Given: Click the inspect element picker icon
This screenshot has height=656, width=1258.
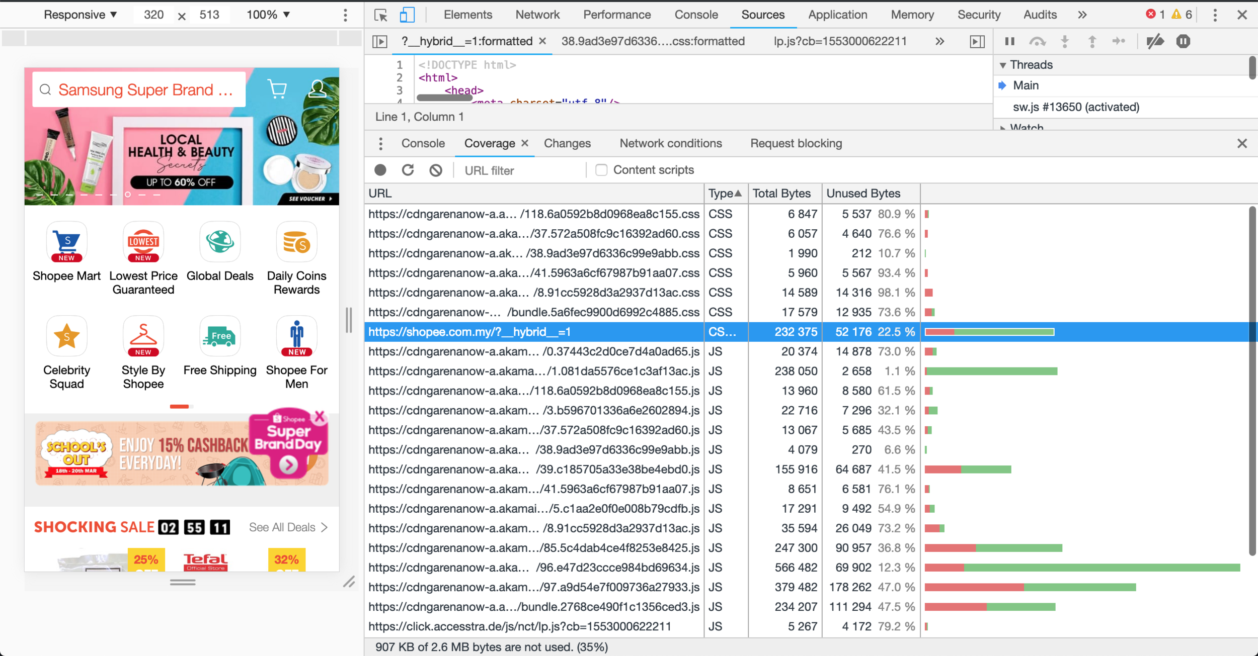Looking at the screenshot, I should click(x=381, y=15).
